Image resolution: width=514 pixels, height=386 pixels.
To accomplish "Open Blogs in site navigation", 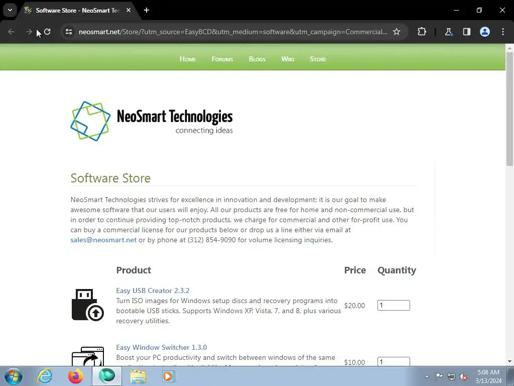I will coord(257,59).
